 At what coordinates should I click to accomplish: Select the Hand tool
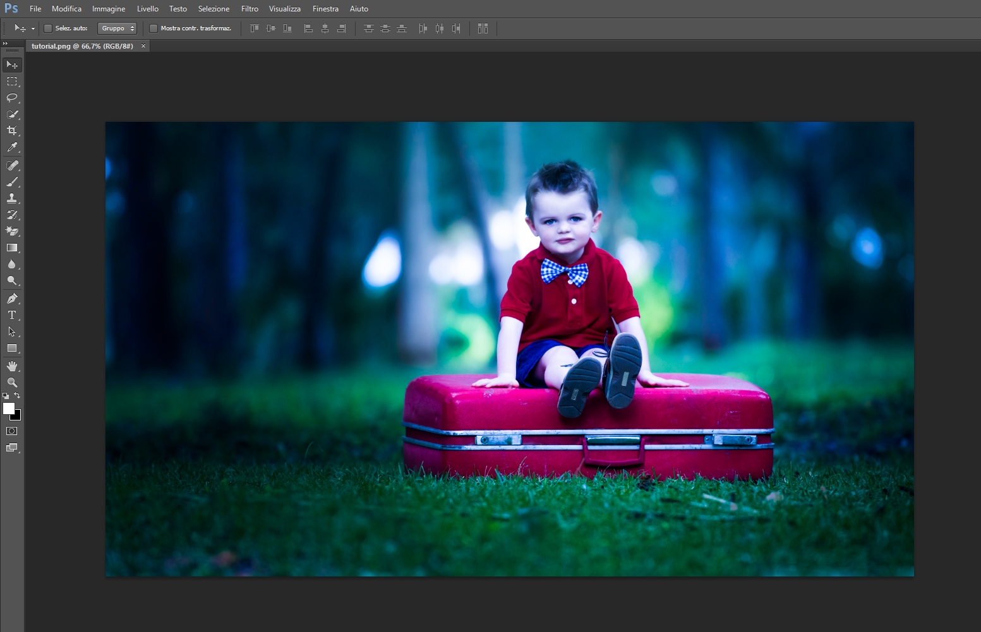[12, 366]
